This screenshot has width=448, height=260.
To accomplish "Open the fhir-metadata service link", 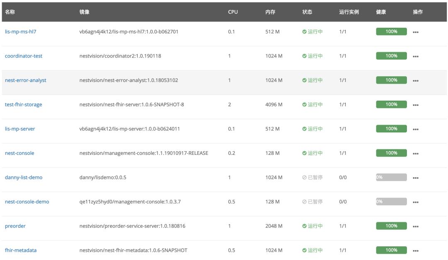I will click(21, 250).
